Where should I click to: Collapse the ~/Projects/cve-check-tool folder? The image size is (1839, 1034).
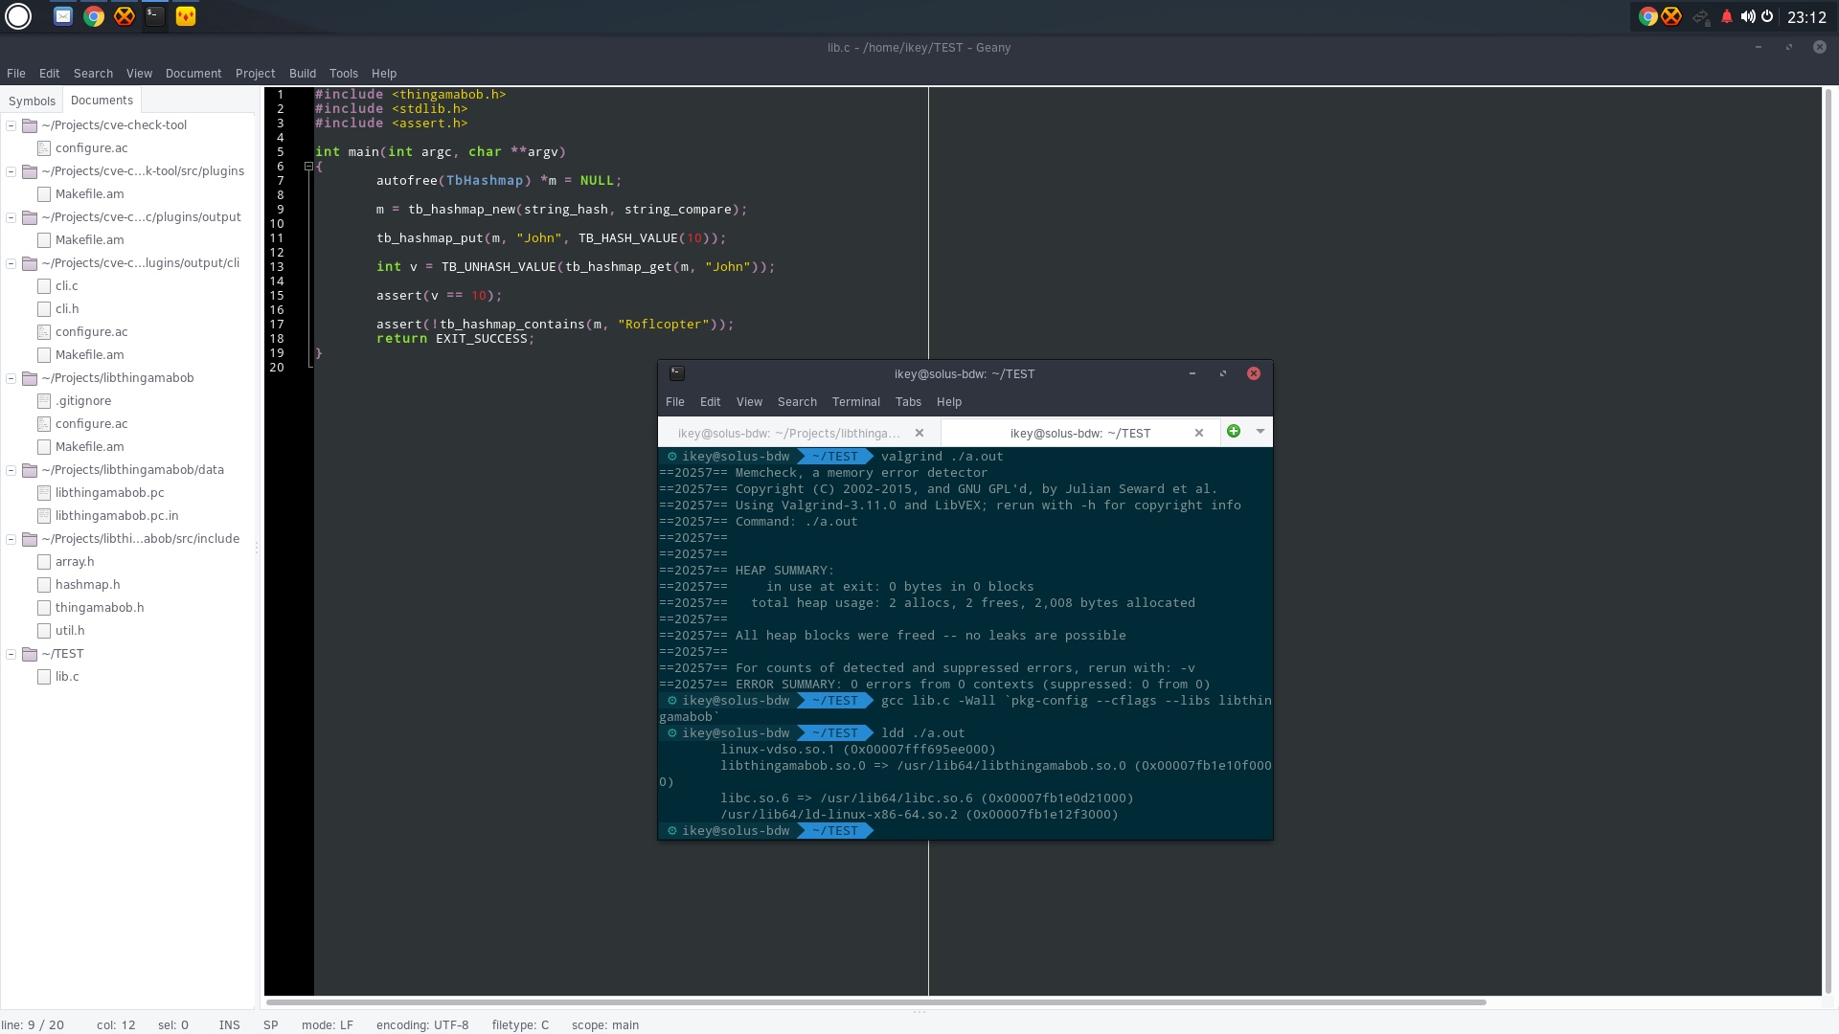coord(11,125)
